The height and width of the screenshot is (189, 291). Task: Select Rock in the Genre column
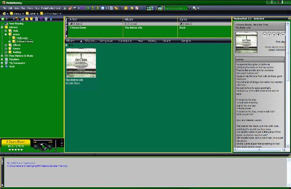[182, 28]
